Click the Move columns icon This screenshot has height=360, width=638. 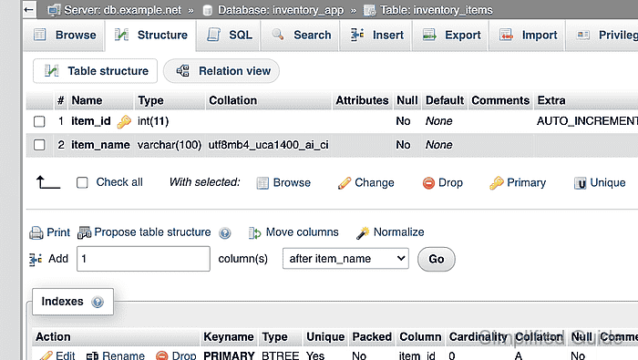254,232
